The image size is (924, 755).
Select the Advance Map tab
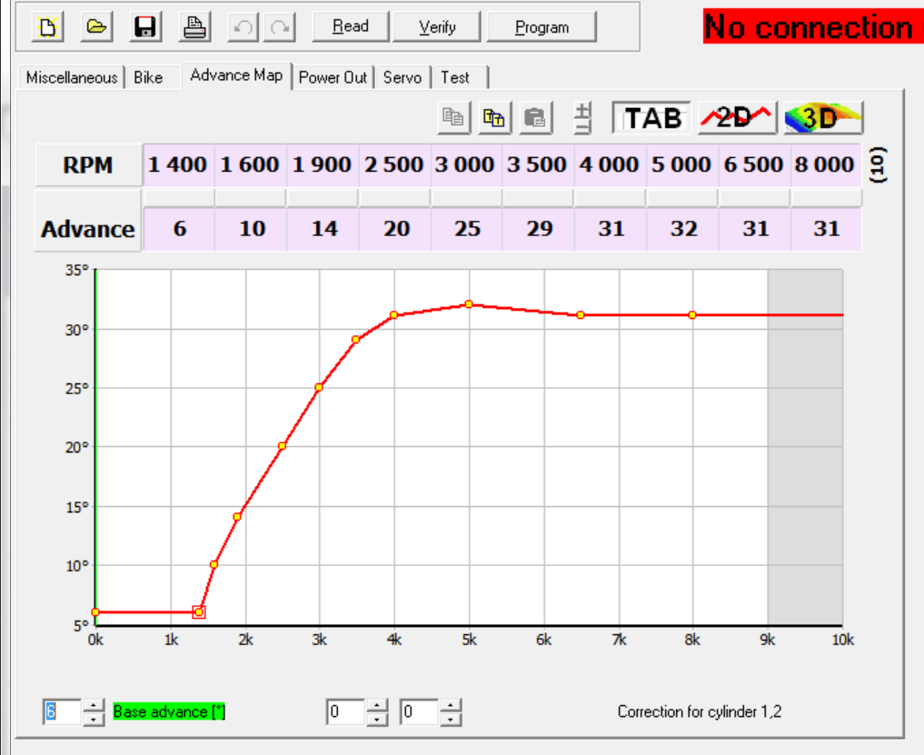(x=236, y=75)
